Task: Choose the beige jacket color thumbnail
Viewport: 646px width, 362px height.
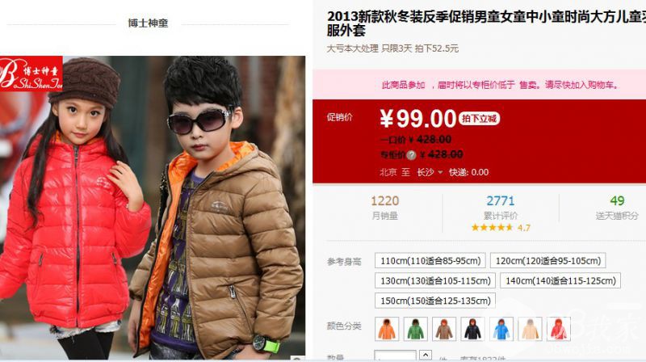Action: point(530,329)
